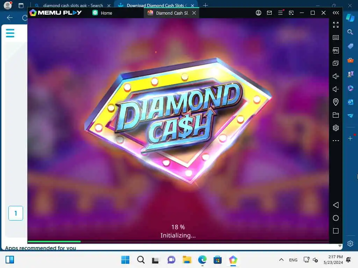Tap Android back triangle button
358x268 pixels.
[336, 205]
